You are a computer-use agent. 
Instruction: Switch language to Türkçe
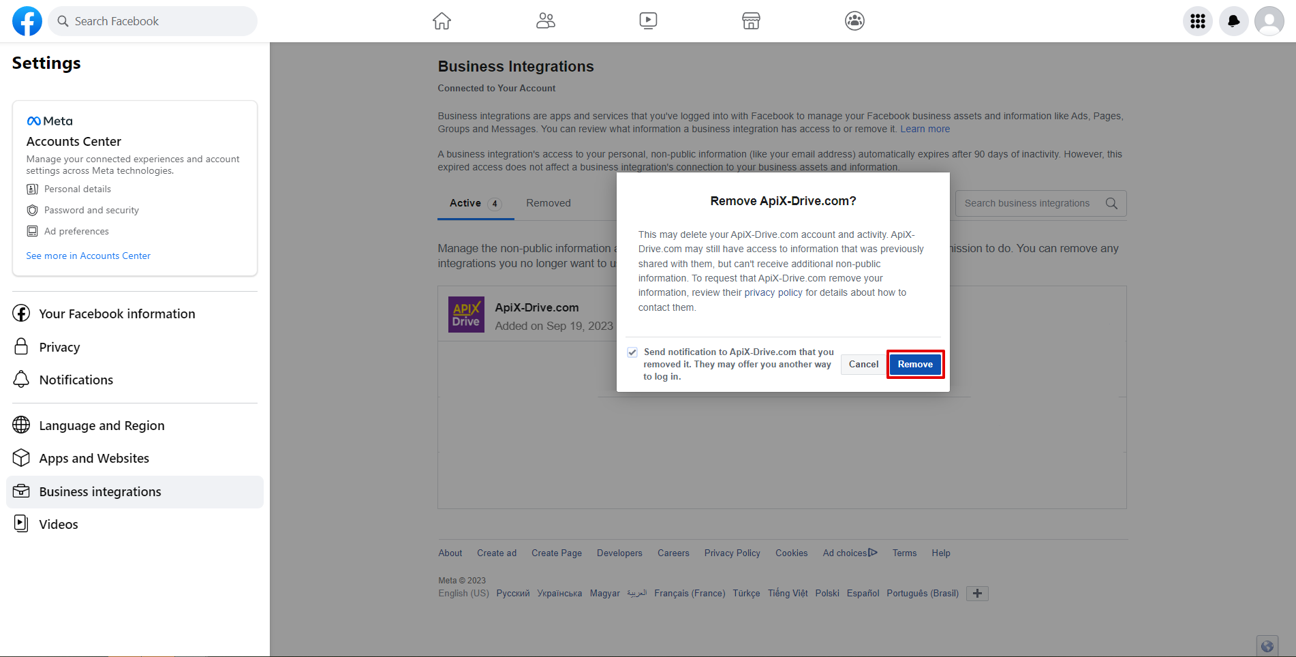pos(746,594)
